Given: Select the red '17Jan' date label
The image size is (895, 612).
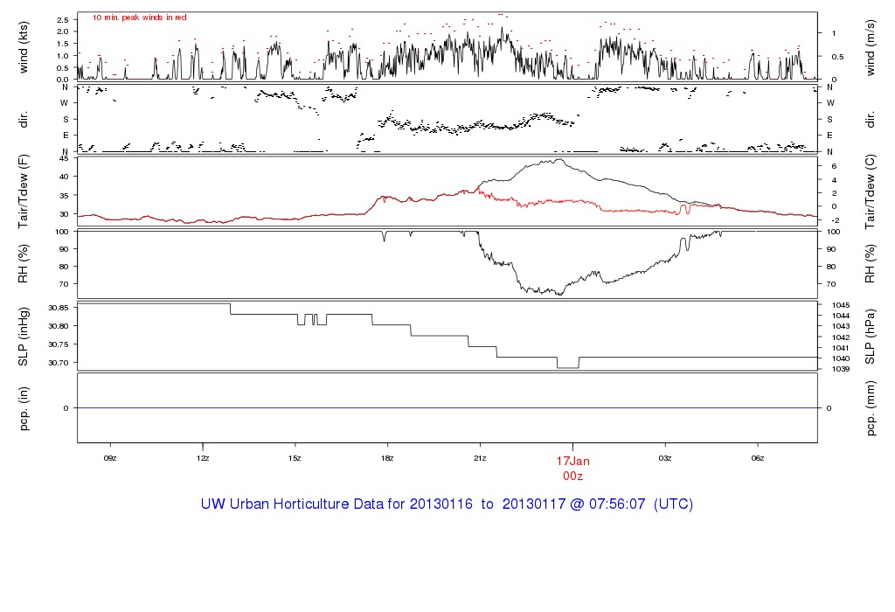Looking at the screenshot, I should point(573,462).
